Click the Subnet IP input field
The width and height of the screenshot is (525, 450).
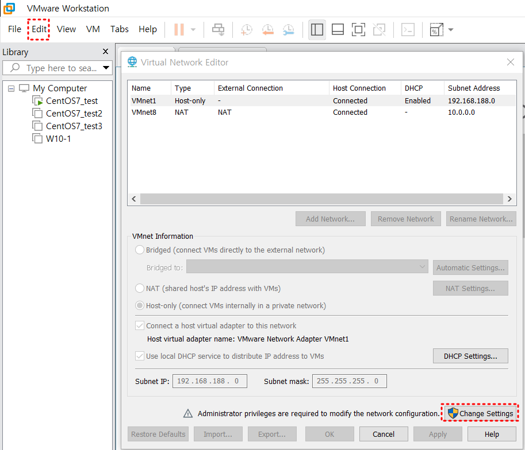coord(210,381)
